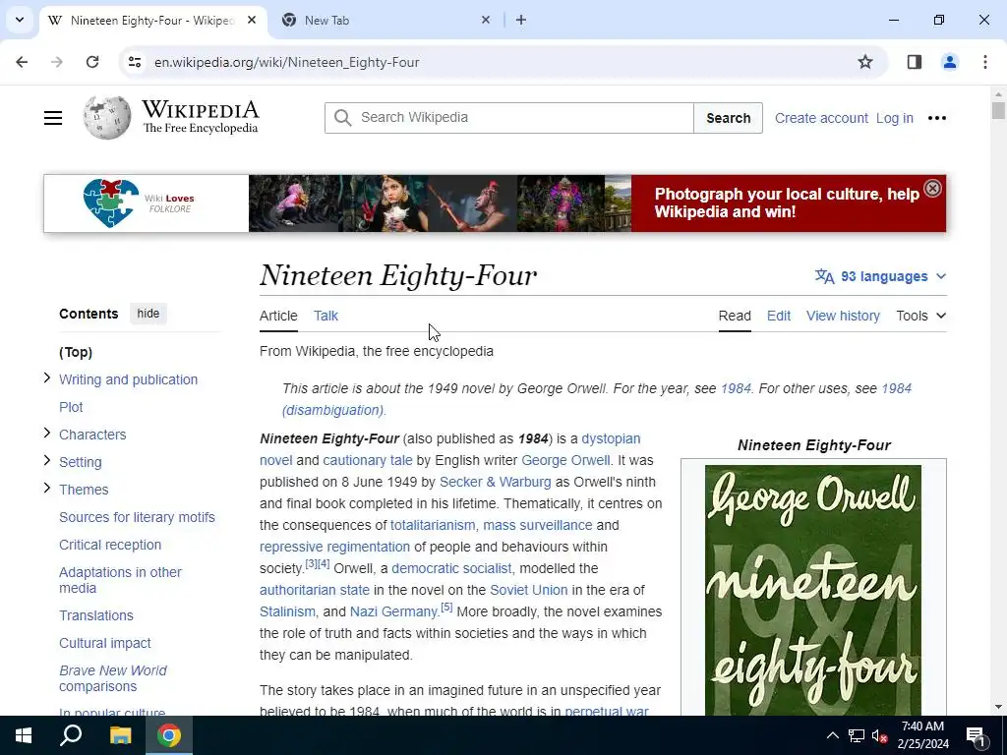The height and width of the screenshot is (755, 1007).
Task: Open taskbar search magnifier
Action: coord(71,735)
